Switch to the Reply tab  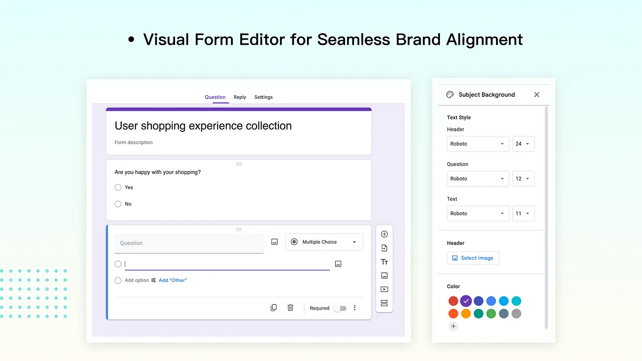coord(240,97)
